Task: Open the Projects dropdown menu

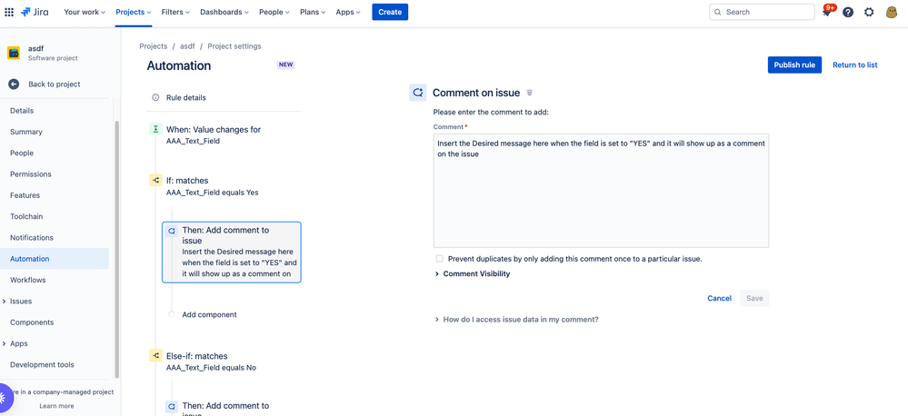Action: (x=134, y=12)
